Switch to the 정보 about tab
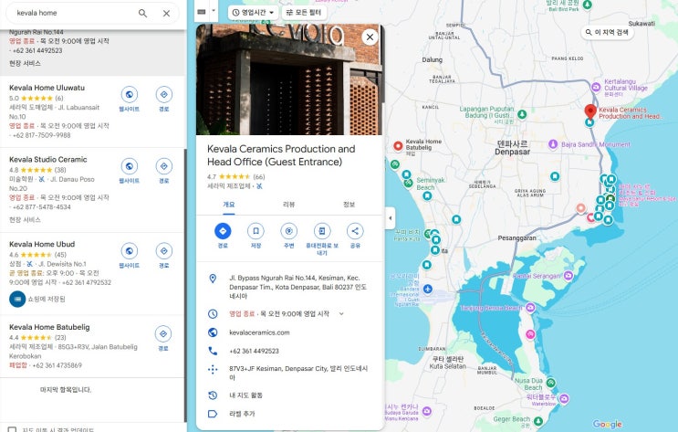The image size is (678, 432). tap(349, 205)
